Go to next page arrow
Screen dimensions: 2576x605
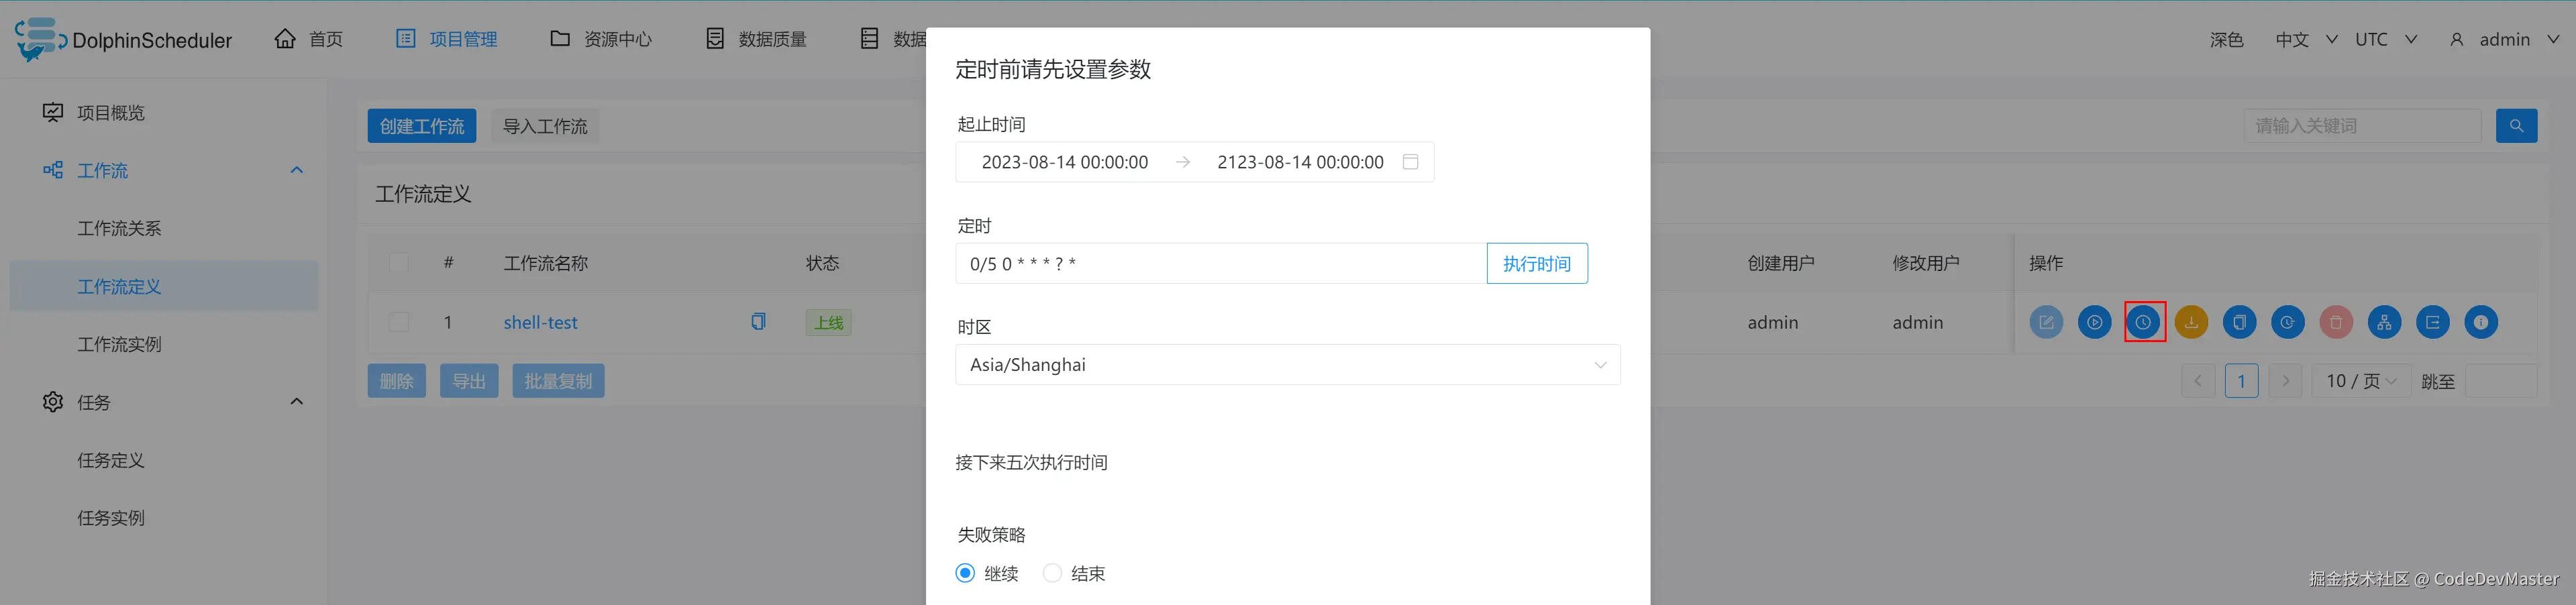(x=2285, y=381)
